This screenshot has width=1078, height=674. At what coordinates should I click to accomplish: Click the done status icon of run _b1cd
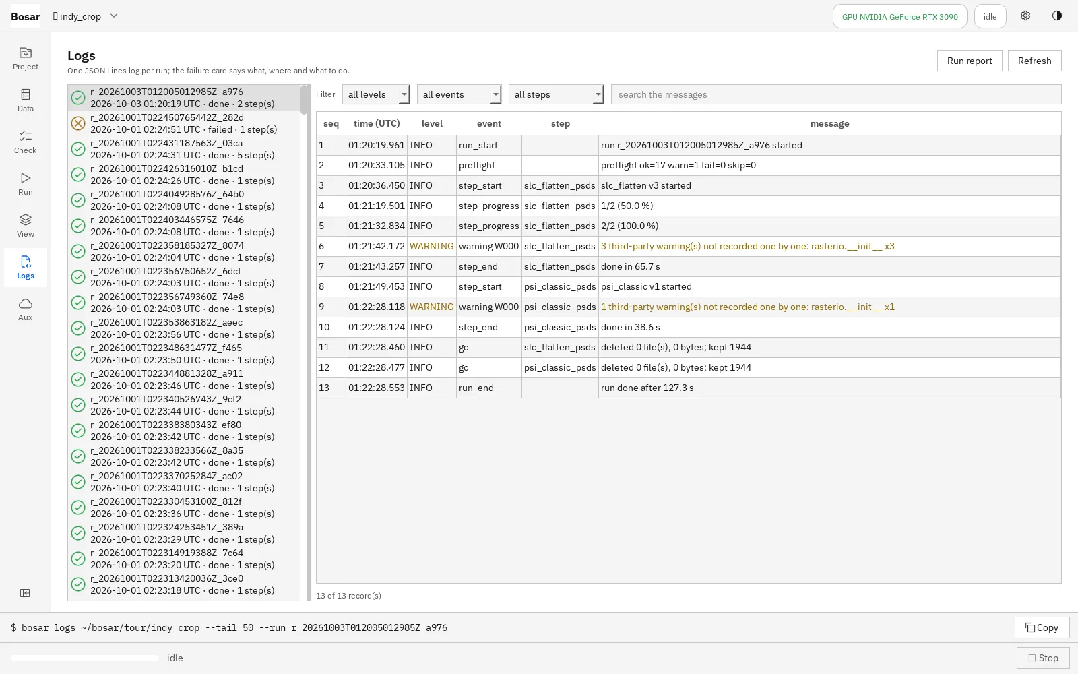point(78,175)
